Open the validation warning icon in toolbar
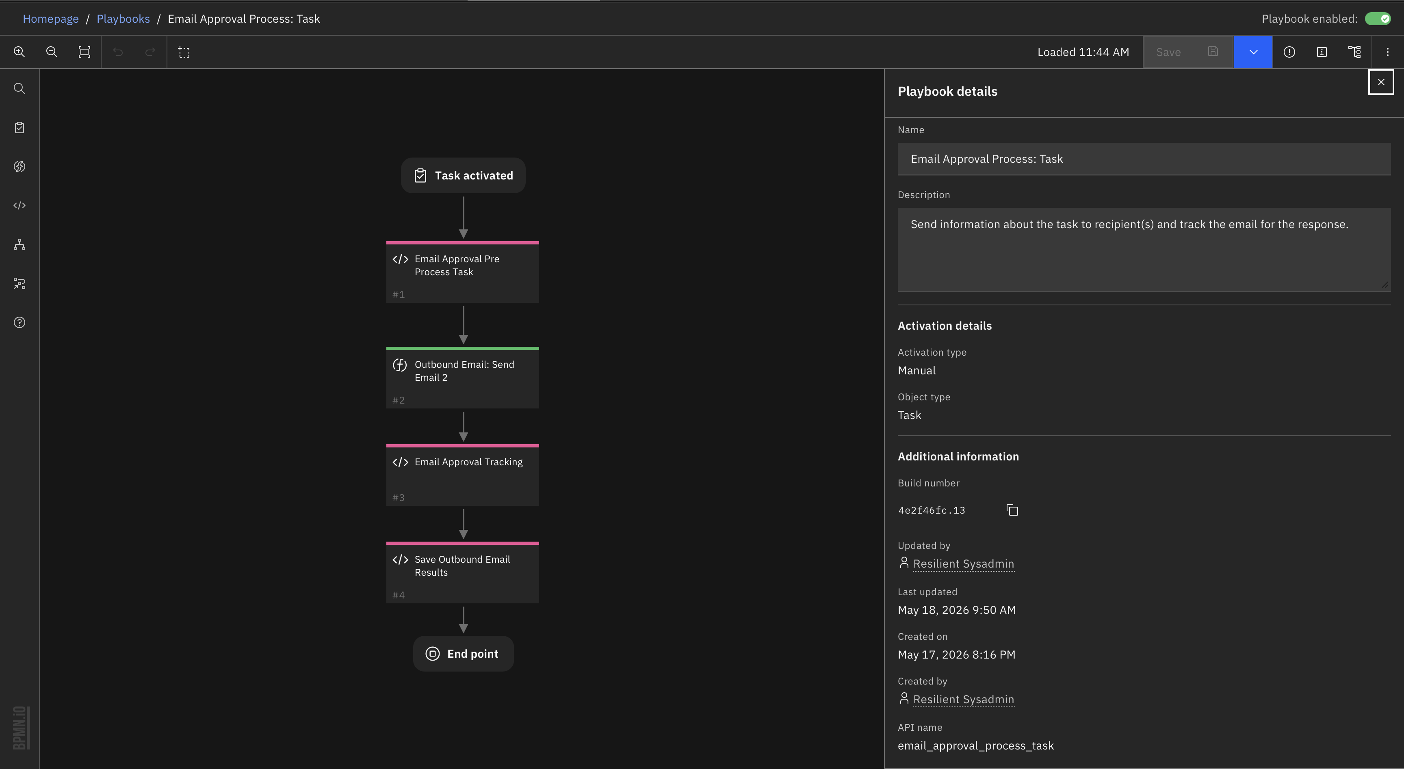Image resolution: width=1404 pixels, height=769 pixels. click(x=1289, y=52)
